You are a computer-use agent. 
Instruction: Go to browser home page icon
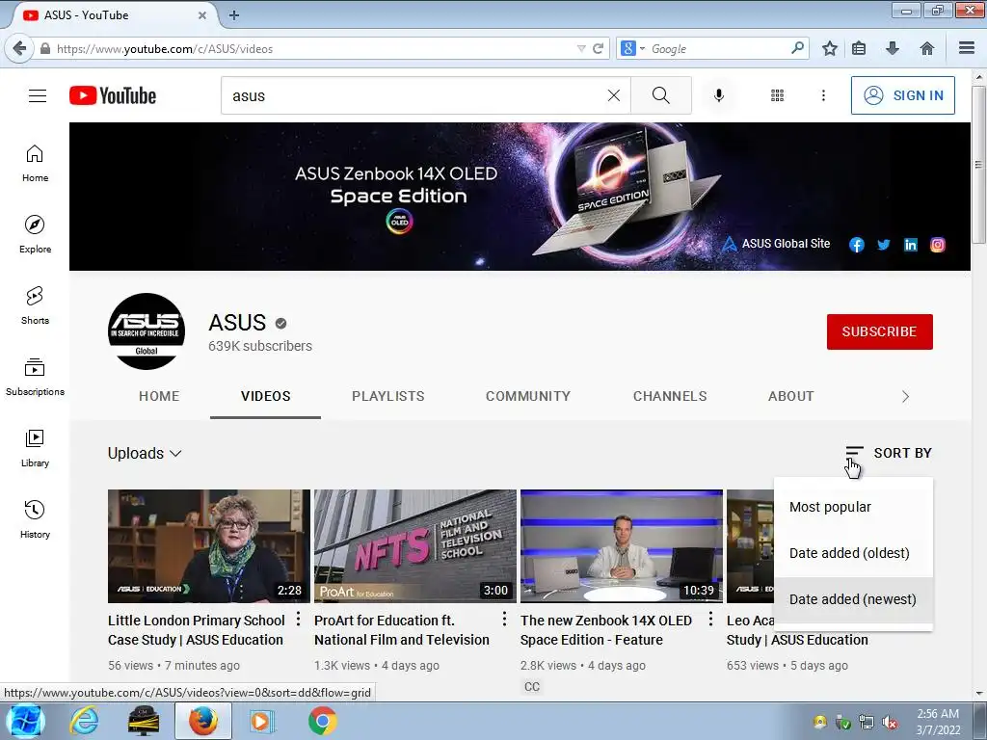click(926, 48)
